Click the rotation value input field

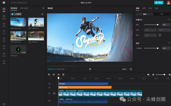click(150, 35)
